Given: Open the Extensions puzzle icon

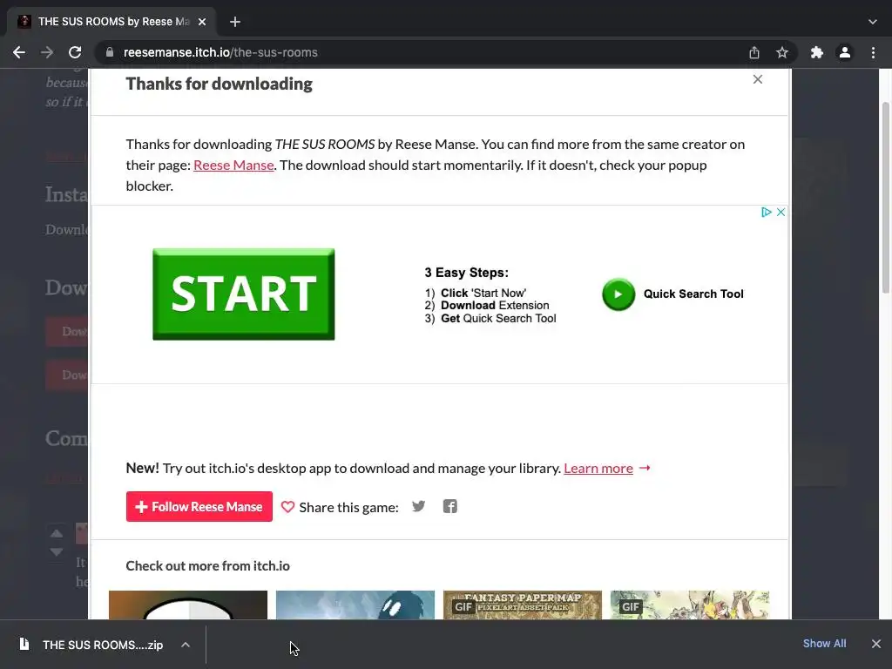Looking at the screenshot, I should 817,52.
